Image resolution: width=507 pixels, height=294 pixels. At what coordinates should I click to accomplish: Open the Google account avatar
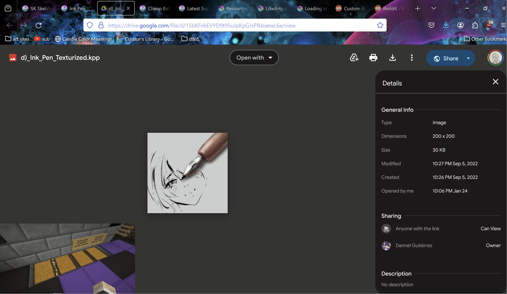[495, 58]
